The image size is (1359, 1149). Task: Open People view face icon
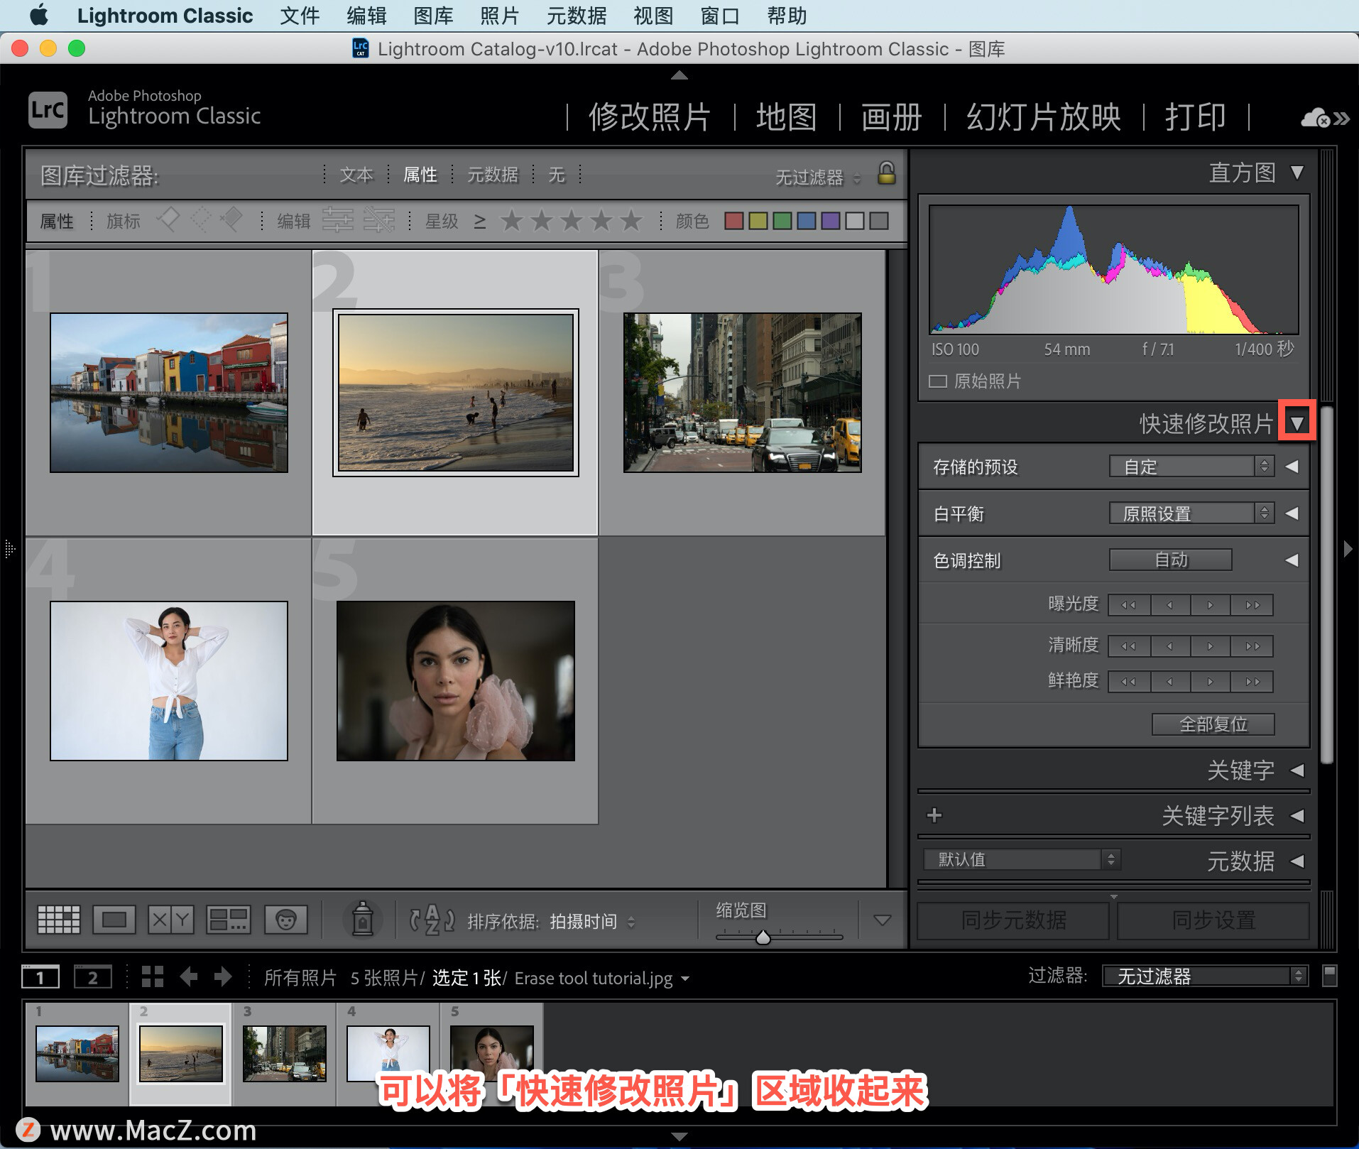285,920
